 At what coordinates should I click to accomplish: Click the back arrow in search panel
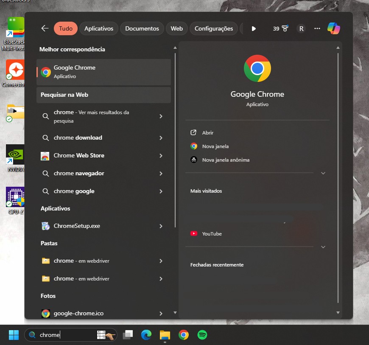(x=45, y=28)
